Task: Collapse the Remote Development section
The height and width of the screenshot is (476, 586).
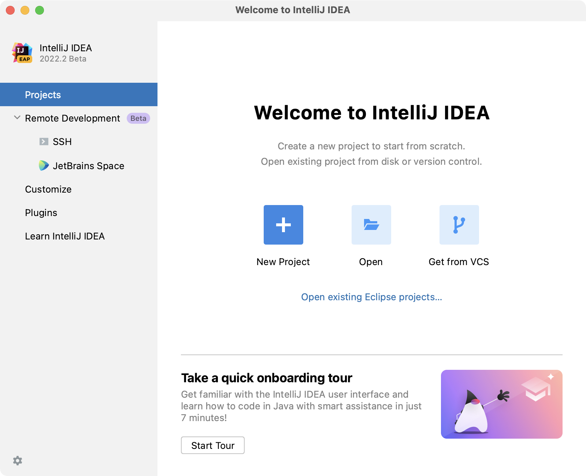Action: tap(16, 118)
